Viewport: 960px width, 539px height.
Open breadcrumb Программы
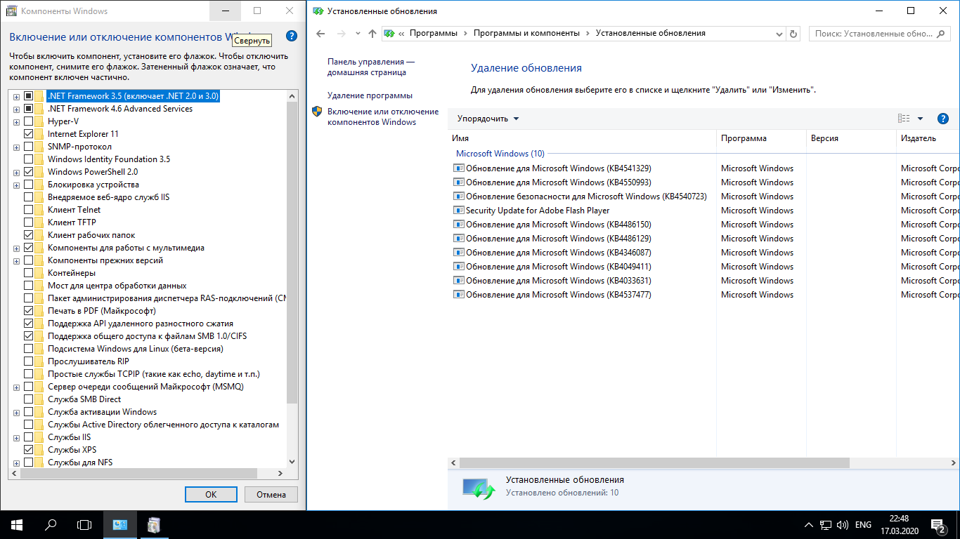click(x=433, y=33)
